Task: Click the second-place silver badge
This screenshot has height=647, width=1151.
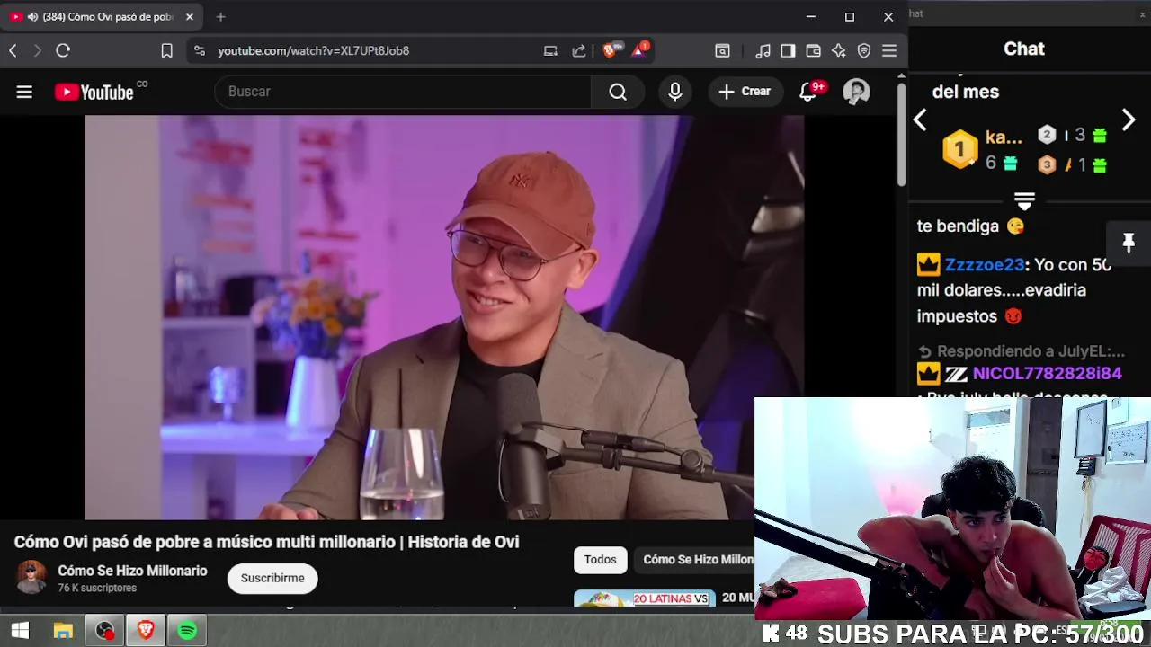Action: pos(1047,135)
